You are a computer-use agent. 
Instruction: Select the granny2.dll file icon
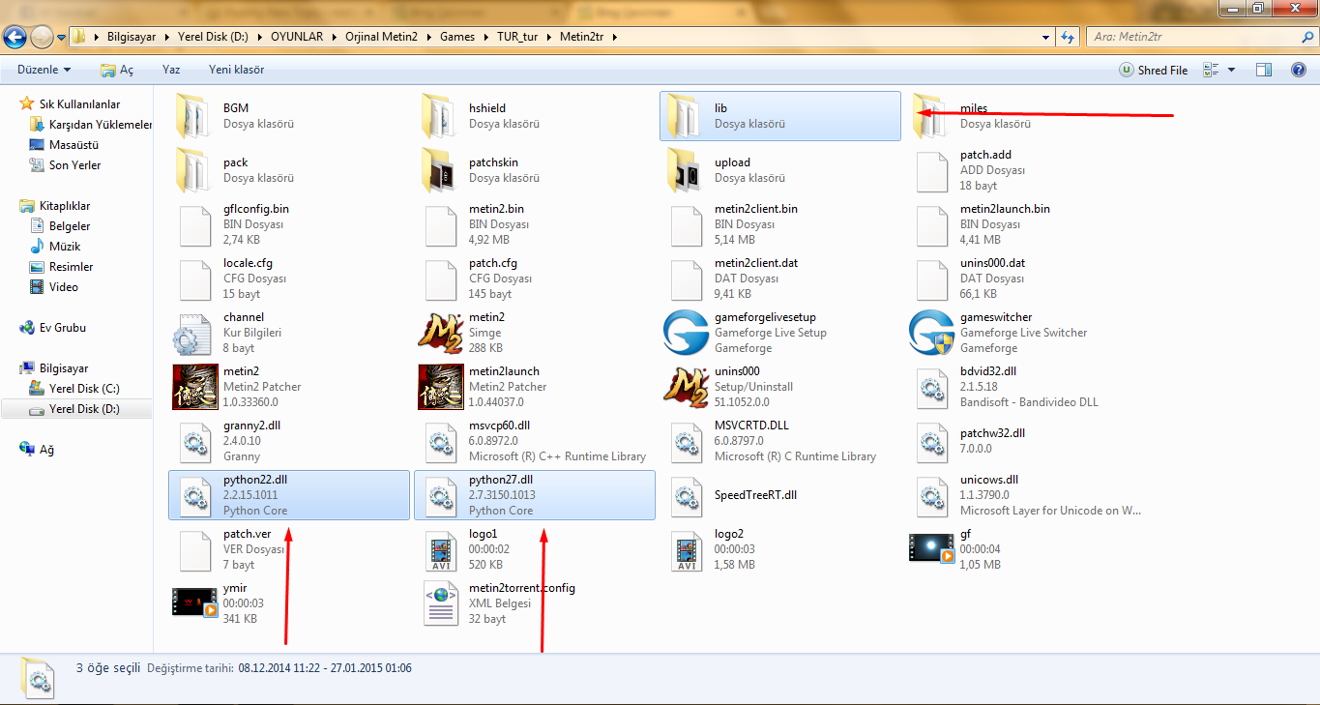pos(195,441)
